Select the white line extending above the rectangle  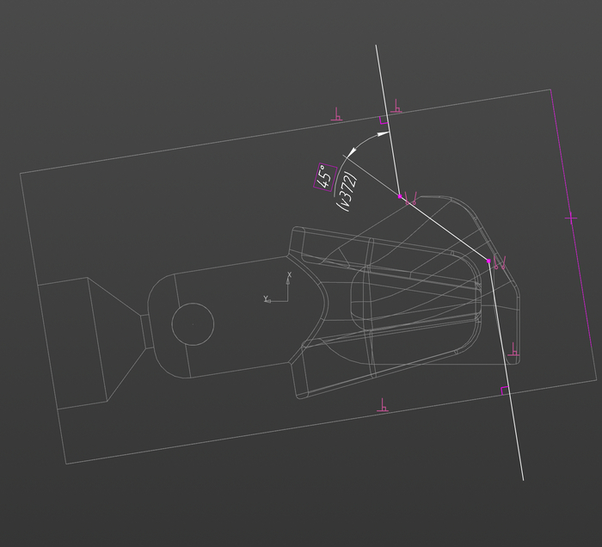point(381,77)
